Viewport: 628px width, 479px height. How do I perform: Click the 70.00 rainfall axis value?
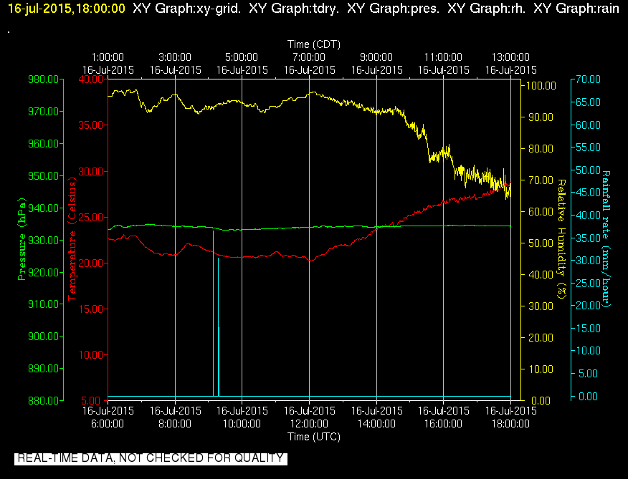tap(589, 79)
